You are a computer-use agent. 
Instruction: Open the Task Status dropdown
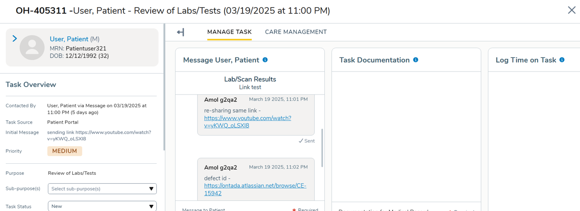pyautogui.click(x=102, y=206)
